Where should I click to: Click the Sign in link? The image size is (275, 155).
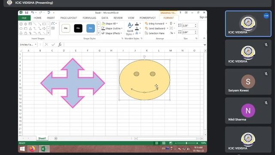(x=203, y=17)
